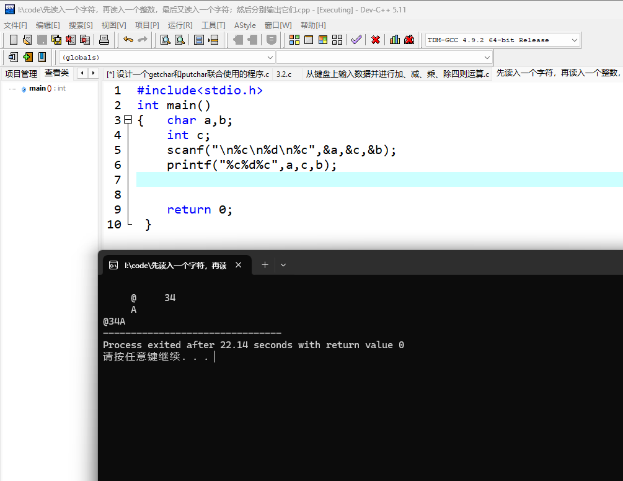
Task: Click the Close All files toolbar icon
Action: pyautogui.click(x=85, y=40)
